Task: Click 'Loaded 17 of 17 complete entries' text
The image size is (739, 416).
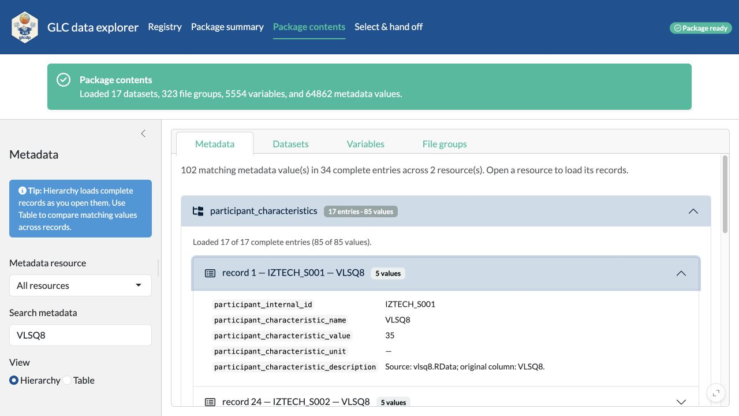Action: point(282,242)
